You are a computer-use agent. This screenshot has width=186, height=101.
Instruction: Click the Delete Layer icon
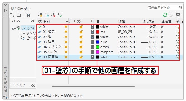point(53,15)
